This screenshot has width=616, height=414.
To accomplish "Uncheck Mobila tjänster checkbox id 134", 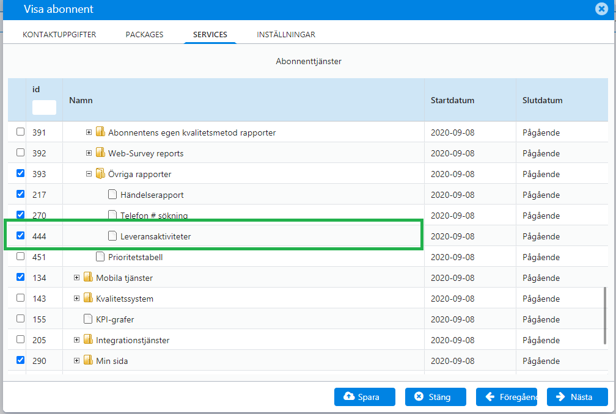I will pyautogui.click(x=20, y=277).
